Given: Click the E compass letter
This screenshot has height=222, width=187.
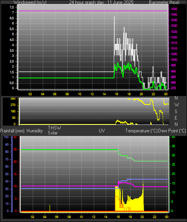Looking at the screenshot, I should (176, 118).
